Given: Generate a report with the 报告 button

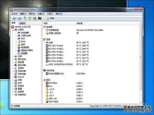Looking at the screenshot, I should click(x=50, y=18).
